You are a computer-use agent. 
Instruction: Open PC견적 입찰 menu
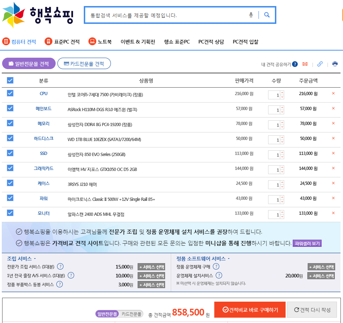245,42
